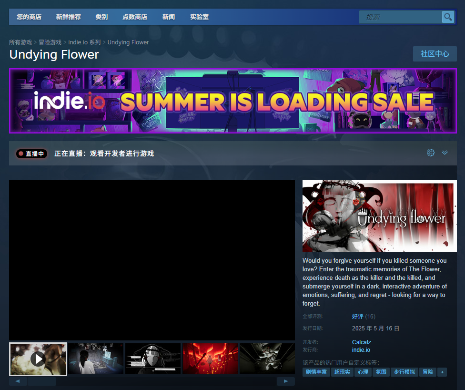Open broadcast settings gear icon
The height and width of the screenshot is (390, 465).
[431, 153]
